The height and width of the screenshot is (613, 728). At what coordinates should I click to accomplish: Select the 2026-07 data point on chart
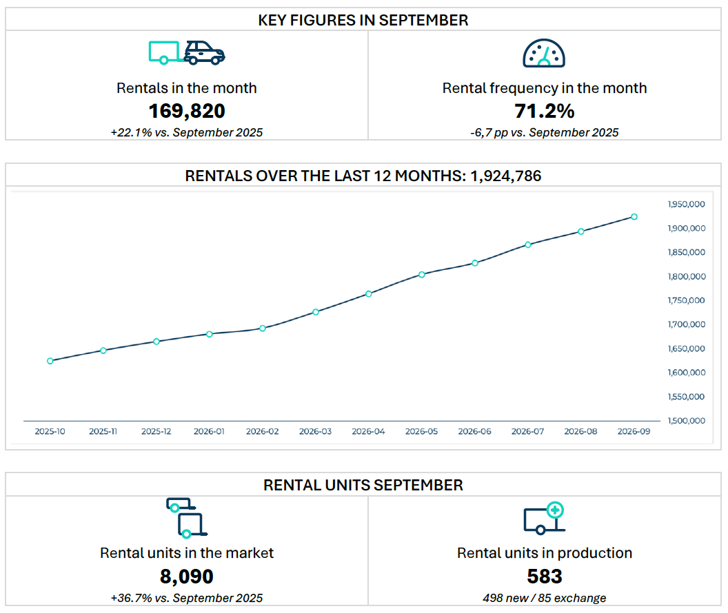point(528,245)
